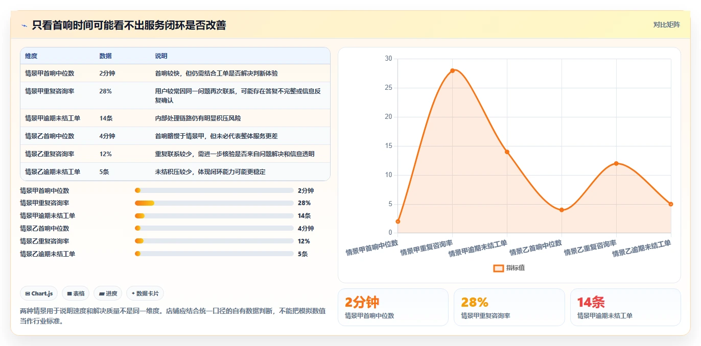Screen dimensions: 701x346
Task: Click table cell 情景乙首响中位数
Action: pyautogui.click(x=50, y=136)
